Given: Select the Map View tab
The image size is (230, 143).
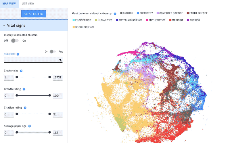Looking at the screenshot, I should (x=9, y=4).
